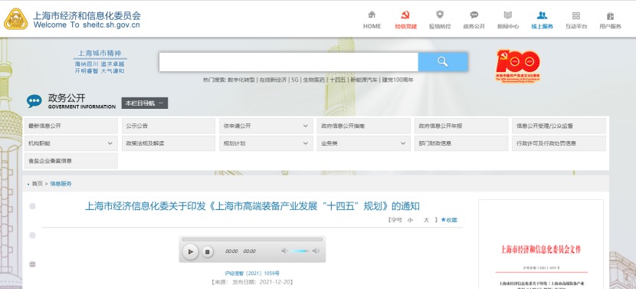The height and width of the screenshot is (289, 636).
Task: Search hot keyword 生物医药
Action: [x=314, y=80]
